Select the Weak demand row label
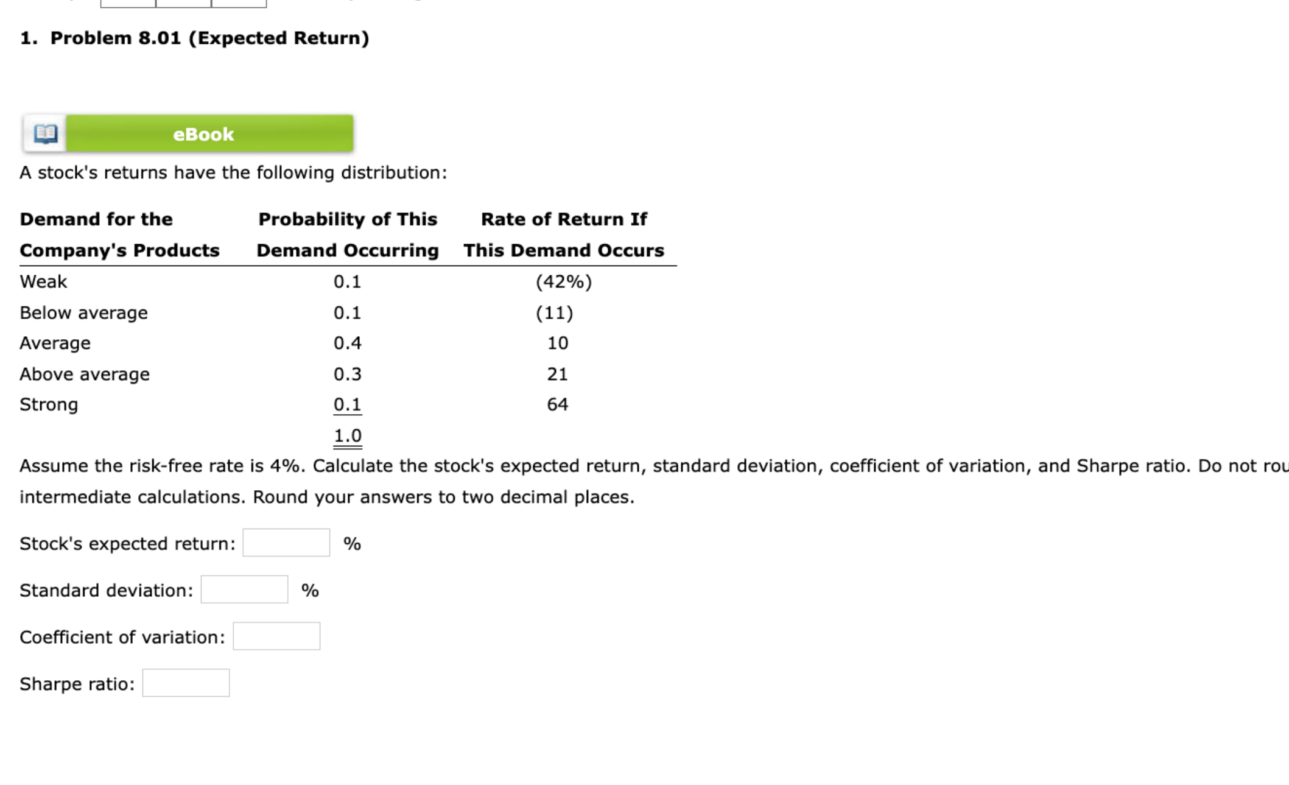Image resolution: width=1289 pixels, height=785 pixels. [43, 281]
